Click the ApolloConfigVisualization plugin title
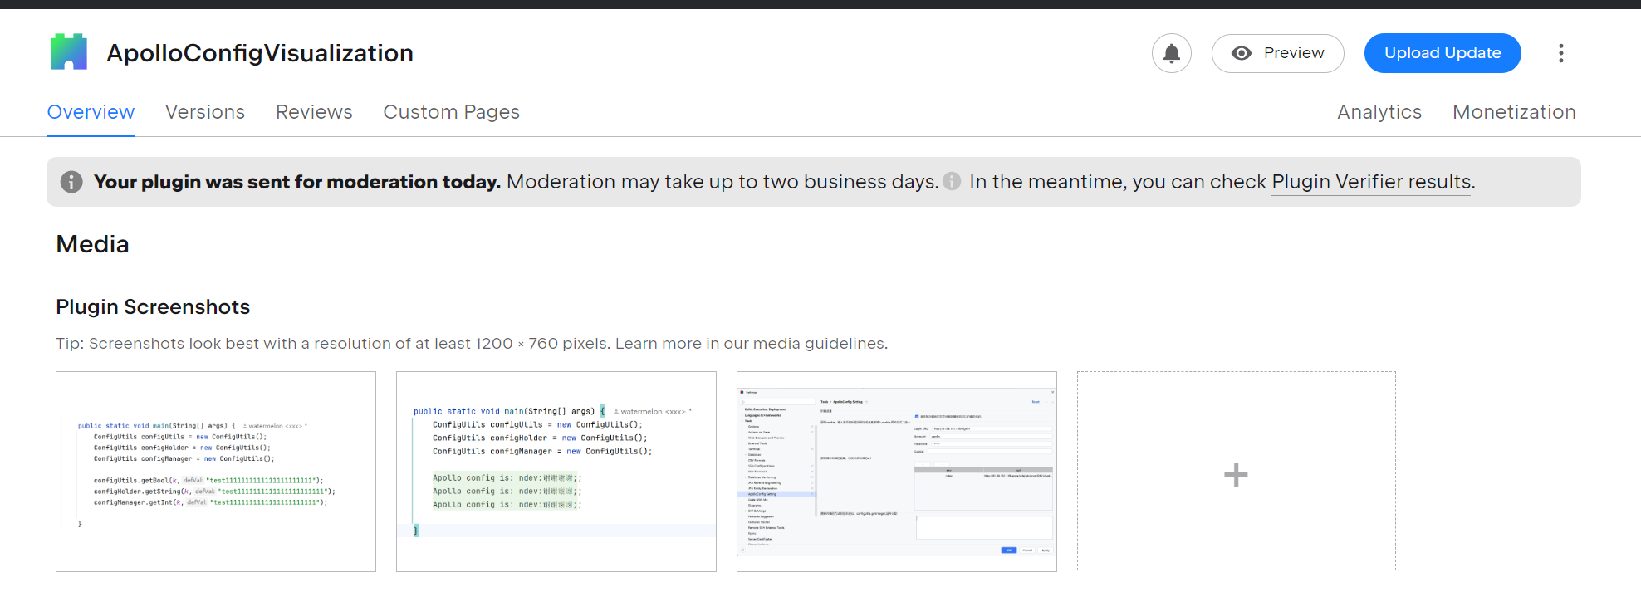The height and width of the screenshot is (602, 1641). tap(260, 53)
